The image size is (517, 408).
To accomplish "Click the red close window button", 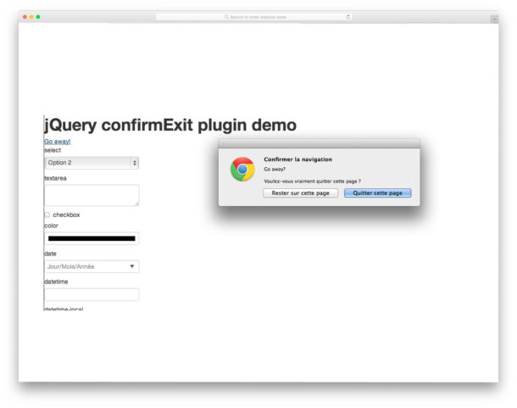I will point(25,17).
